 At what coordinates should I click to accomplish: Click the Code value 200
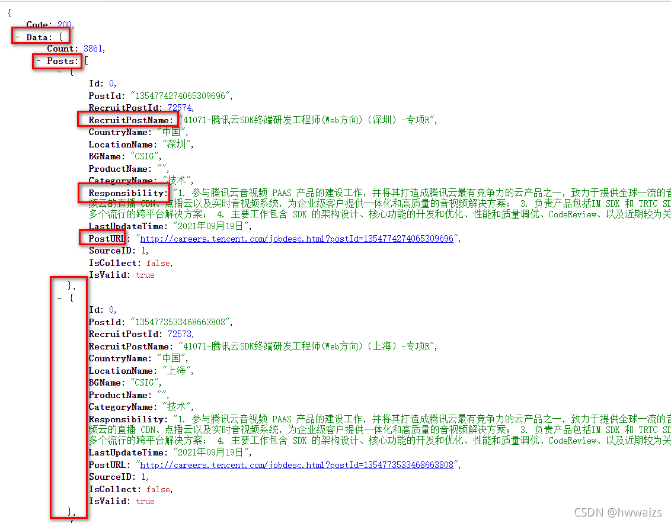click(x=65, y=25)
